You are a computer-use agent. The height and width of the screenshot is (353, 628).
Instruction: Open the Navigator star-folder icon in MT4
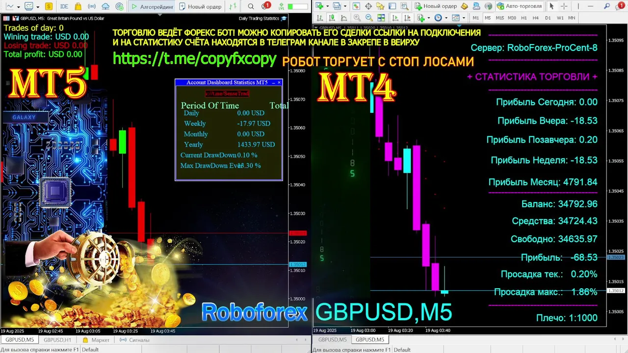(380, 6)
